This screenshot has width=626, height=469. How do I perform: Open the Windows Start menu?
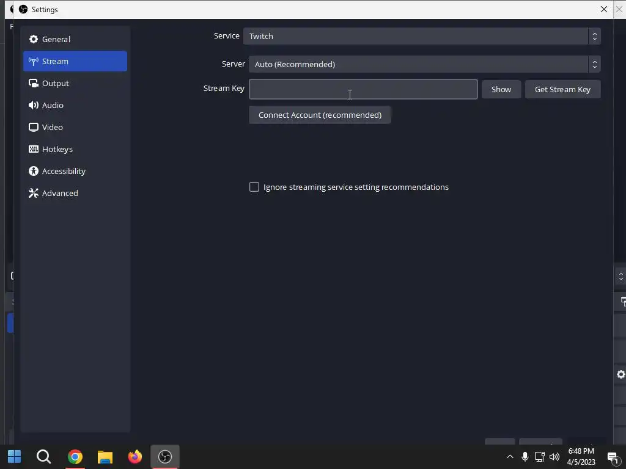click(x=15, y=456)
